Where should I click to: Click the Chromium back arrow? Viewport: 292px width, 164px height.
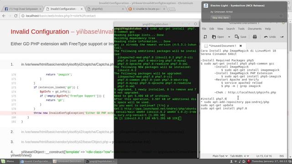pos(4,16)
